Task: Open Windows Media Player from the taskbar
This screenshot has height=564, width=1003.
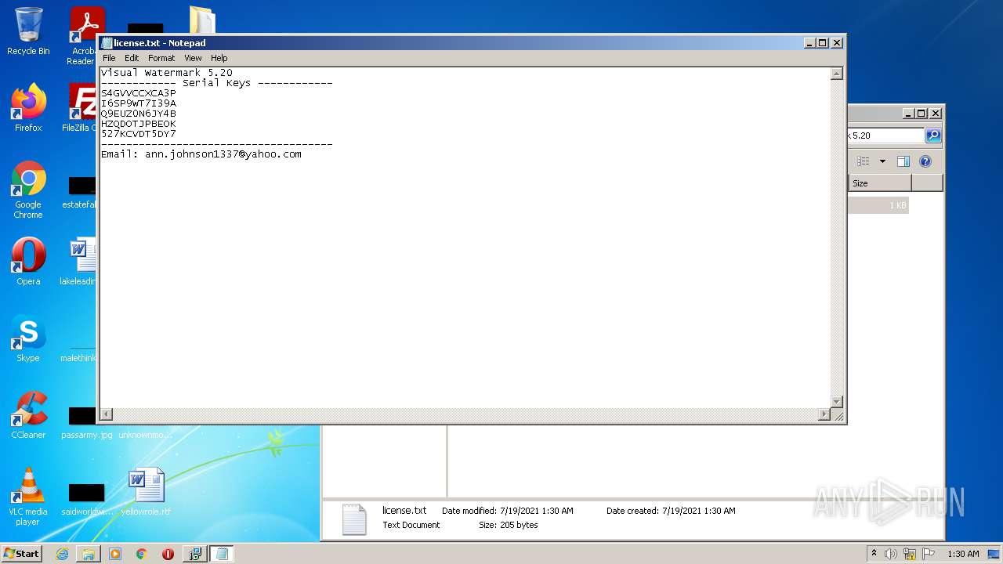Action: (115, 554)
